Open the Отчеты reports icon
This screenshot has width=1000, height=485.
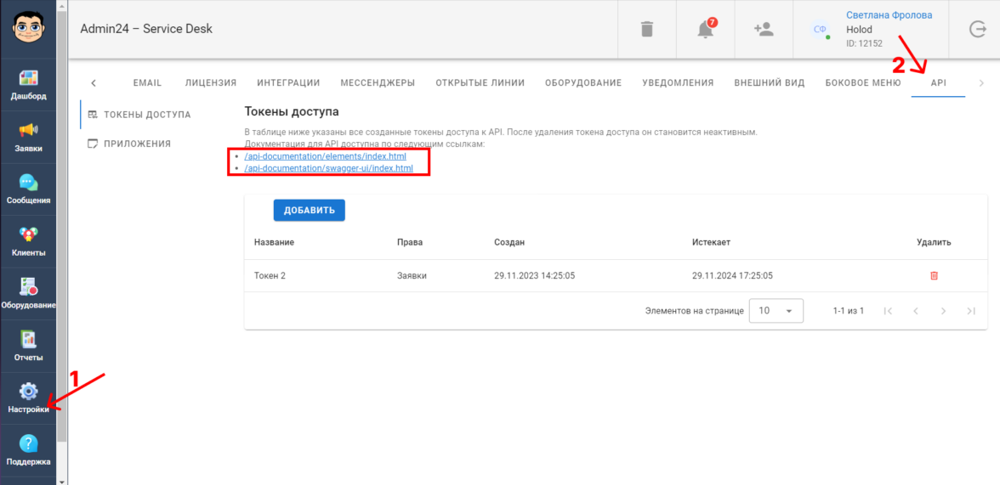tap(28, 345)
